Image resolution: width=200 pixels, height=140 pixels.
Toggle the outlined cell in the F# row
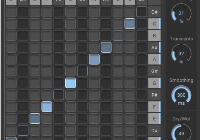(x=59, y=95)
